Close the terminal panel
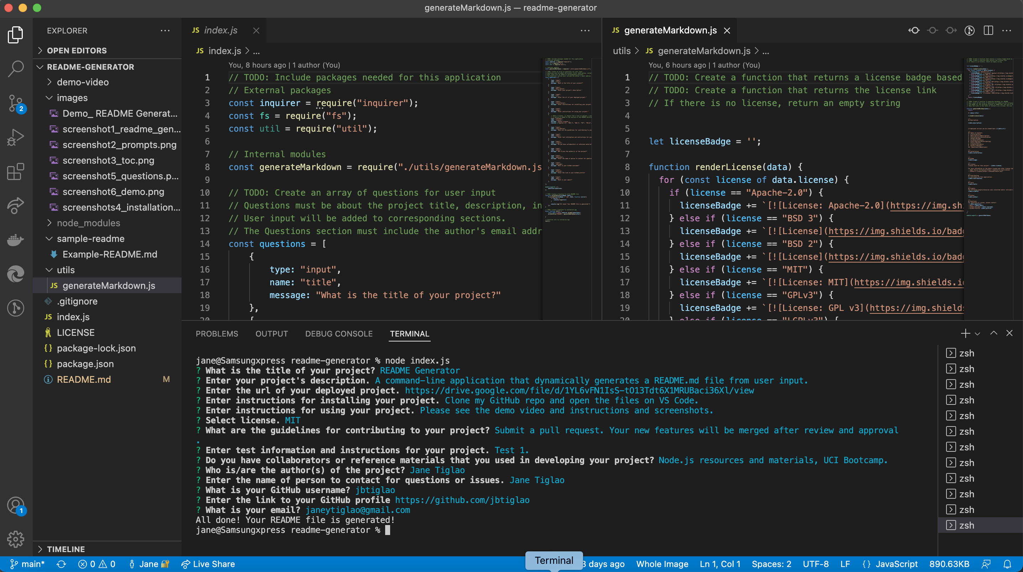This screenshot has height=572, width=1023. (x=1009, y=333)
